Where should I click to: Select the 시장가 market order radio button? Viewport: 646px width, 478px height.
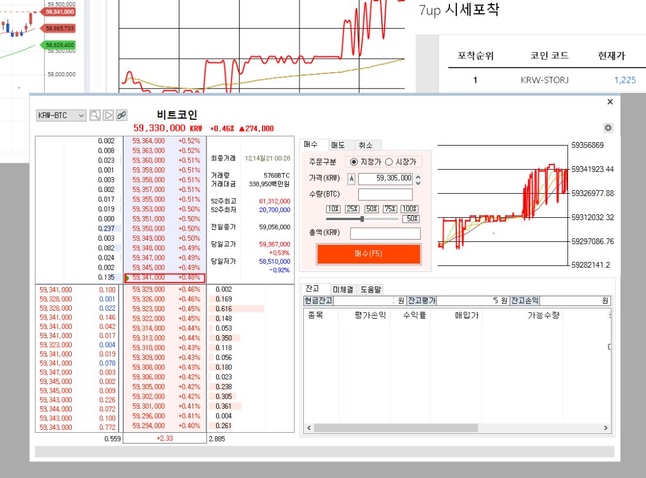pos(388,162)
